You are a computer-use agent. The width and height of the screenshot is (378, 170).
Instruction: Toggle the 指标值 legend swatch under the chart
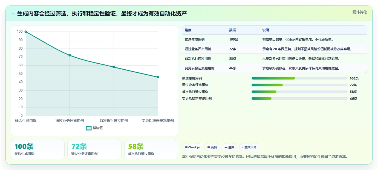tap(89, 128)
